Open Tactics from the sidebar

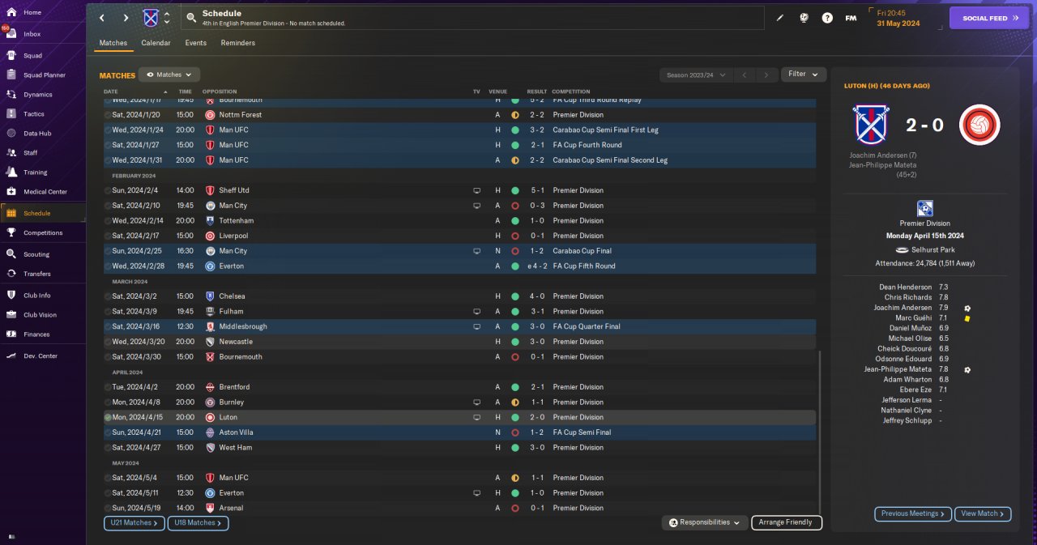[x=34, y=114]
